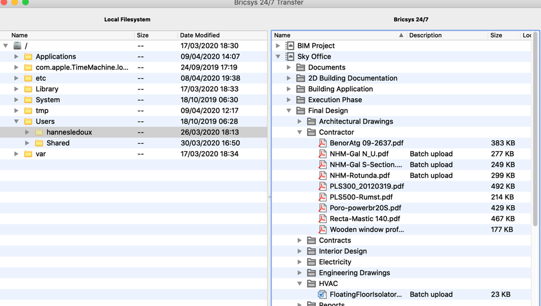The width and height of the screenshot is (541, 306).
Task: Click the PDF icon next to NHM-Rotunda.pdf
Action: click(322, 175)
